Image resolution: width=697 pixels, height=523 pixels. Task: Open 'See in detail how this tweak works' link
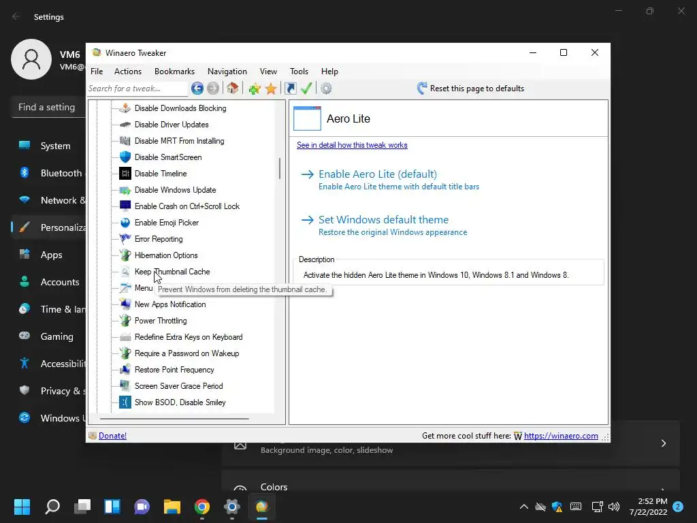352,145
